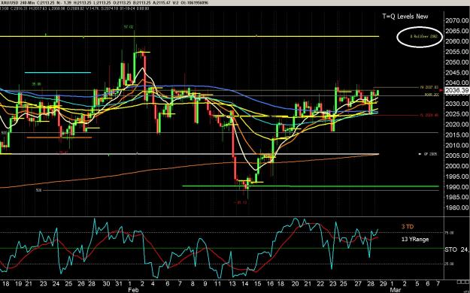This screenshot has width=470, height=293.
Task: Click date 15 on the time axis
Action: click(257, 284)
